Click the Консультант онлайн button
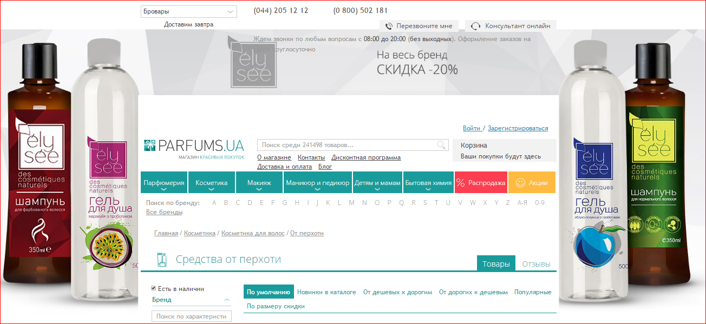Viewport: 706px width, 324px height. (x=511, y=26)
